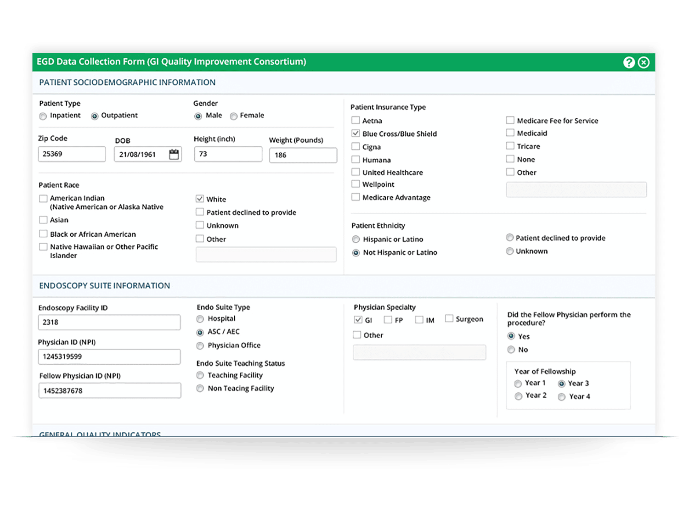Check Black or African American checkbox
689x512 pixels.
click(x=43, y=234)
